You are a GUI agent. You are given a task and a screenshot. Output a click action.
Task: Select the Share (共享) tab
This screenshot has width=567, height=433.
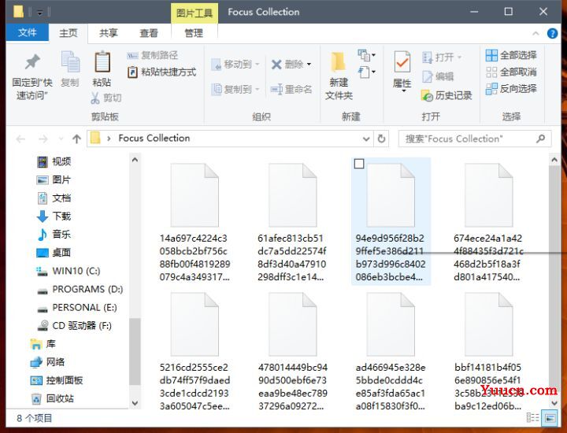coord(109,33)
